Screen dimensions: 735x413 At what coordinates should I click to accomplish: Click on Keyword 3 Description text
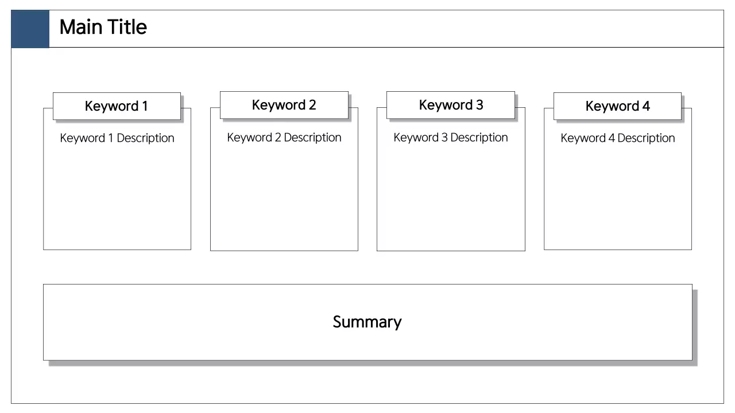(x=451, y=138)
